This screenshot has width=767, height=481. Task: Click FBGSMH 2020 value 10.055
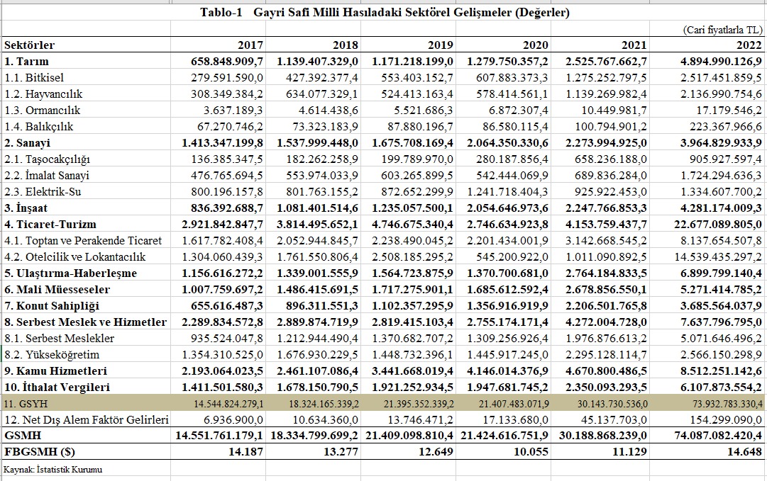tap(531, 452)
